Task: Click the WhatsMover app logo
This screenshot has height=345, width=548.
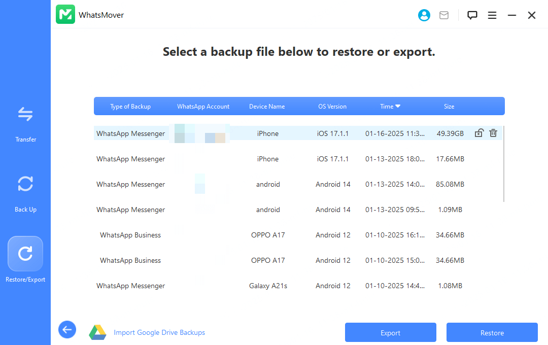Action: (65, 15)
